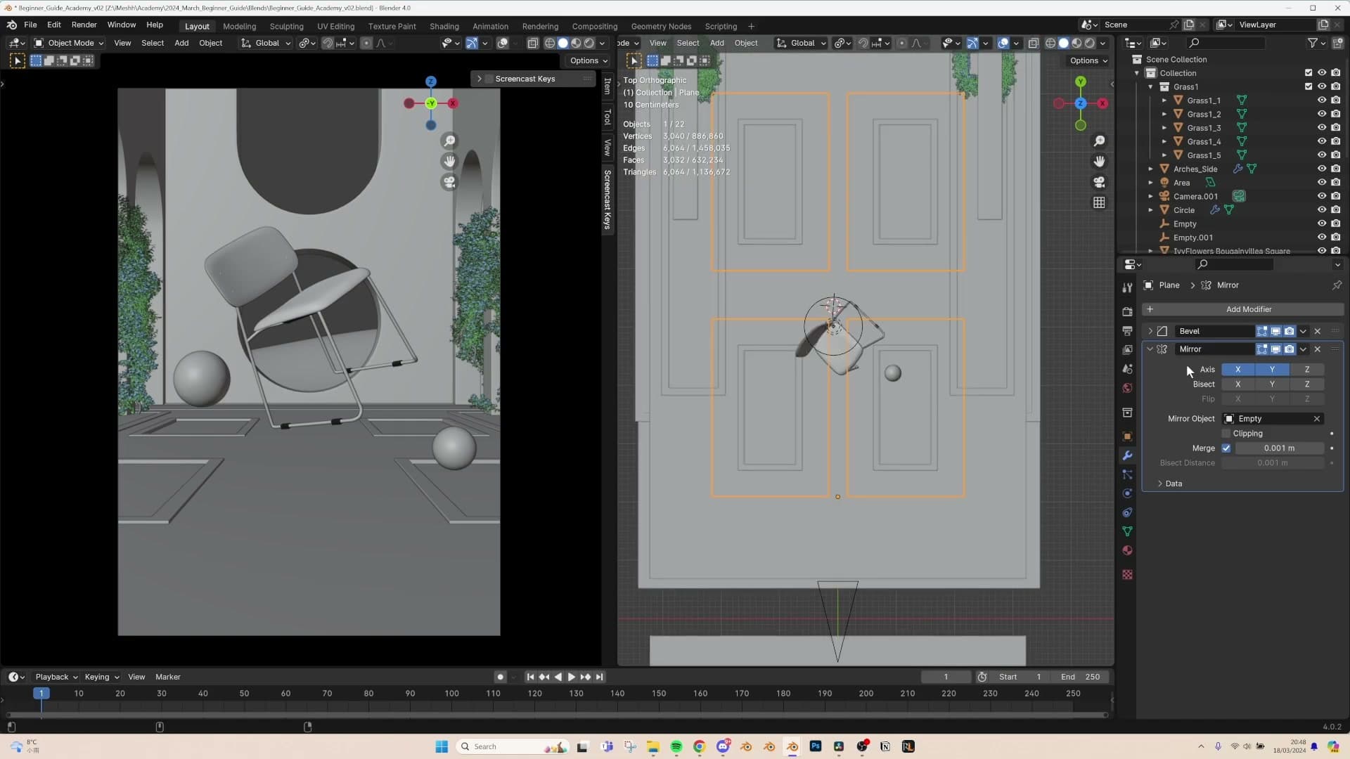Open Options dropdown in left viewport

pyautogui.click(x=589, y=60)
